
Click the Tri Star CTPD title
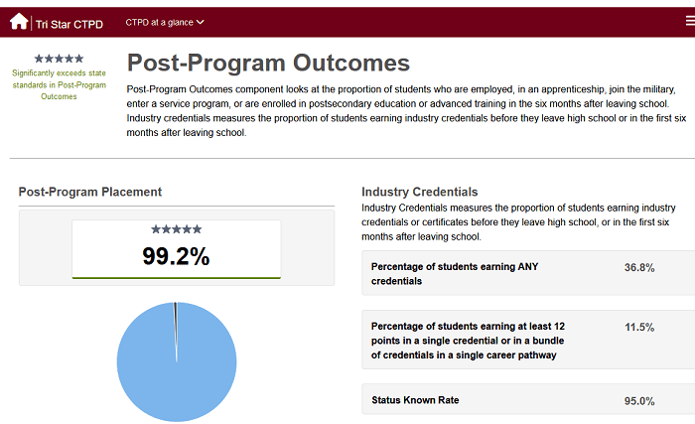[69, 22]
